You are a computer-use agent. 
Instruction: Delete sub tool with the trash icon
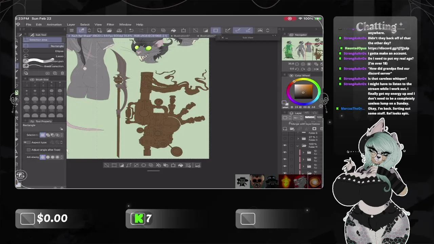[62, 73]
